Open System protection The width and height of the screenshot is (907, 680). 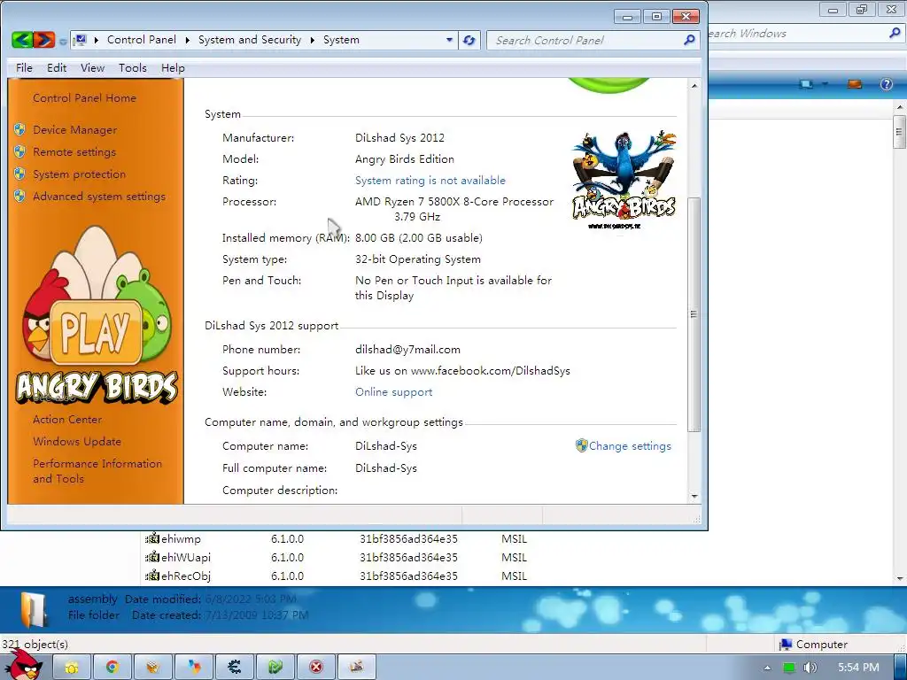click(x=79, y=174)
